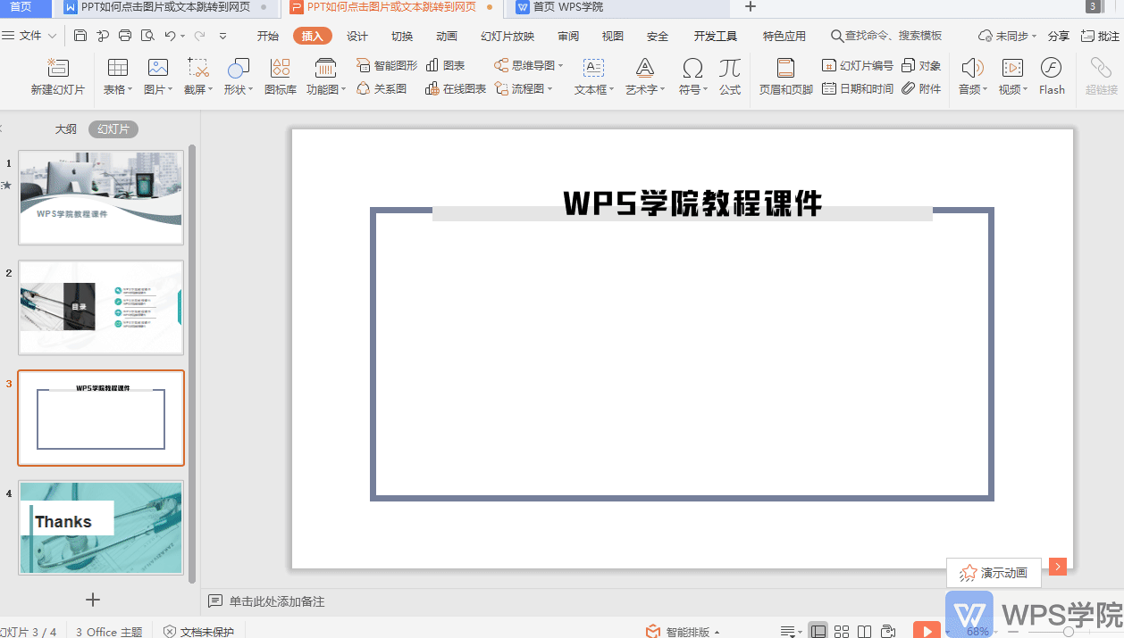
Task: Open Header and Footer (页眉和页脚)
Action: tap(785, 77)
